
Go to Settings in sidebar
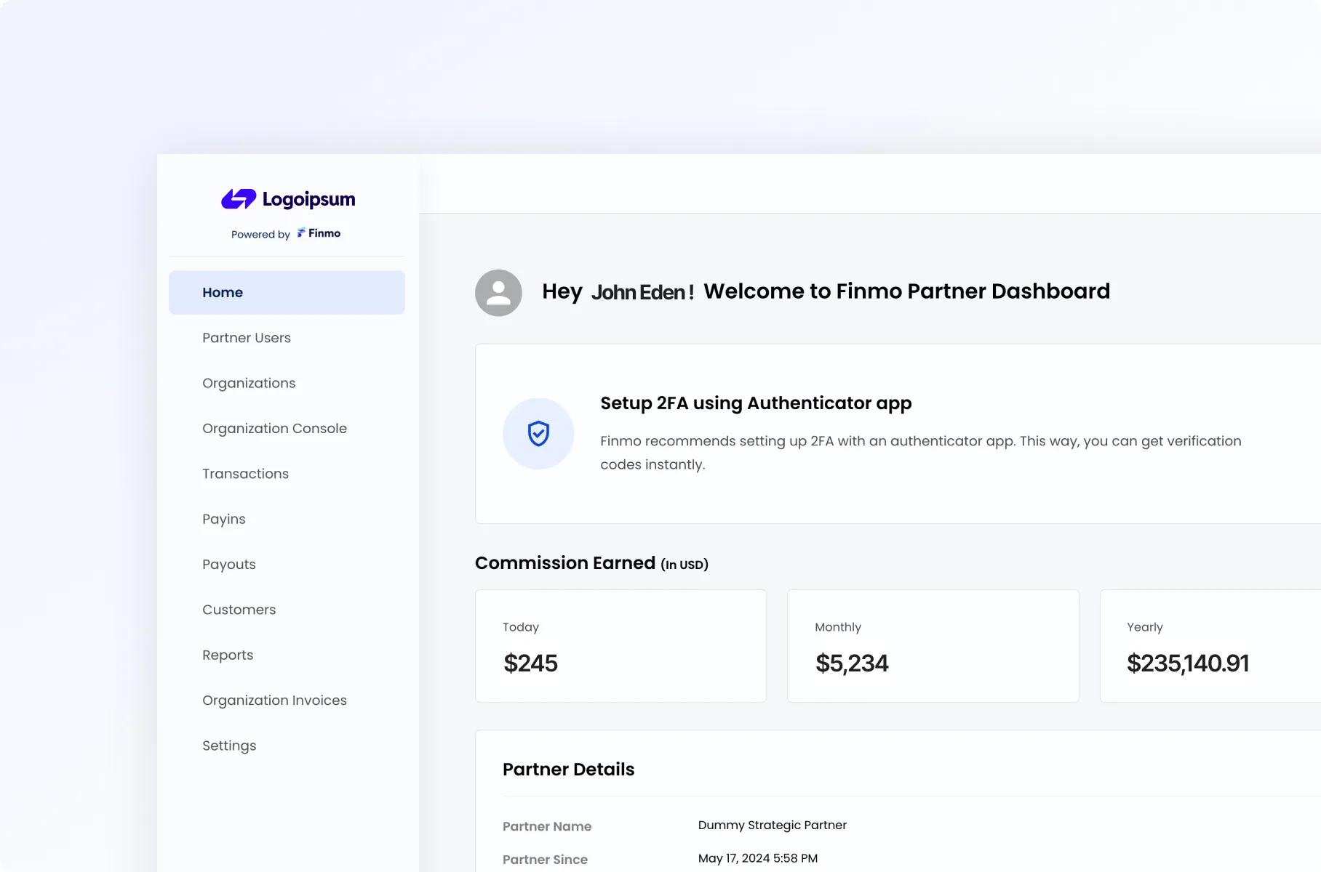229,746
